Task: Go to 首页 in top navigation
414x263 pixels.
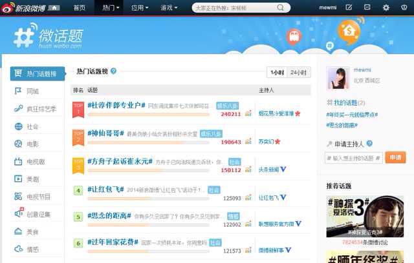Action: 79,8
